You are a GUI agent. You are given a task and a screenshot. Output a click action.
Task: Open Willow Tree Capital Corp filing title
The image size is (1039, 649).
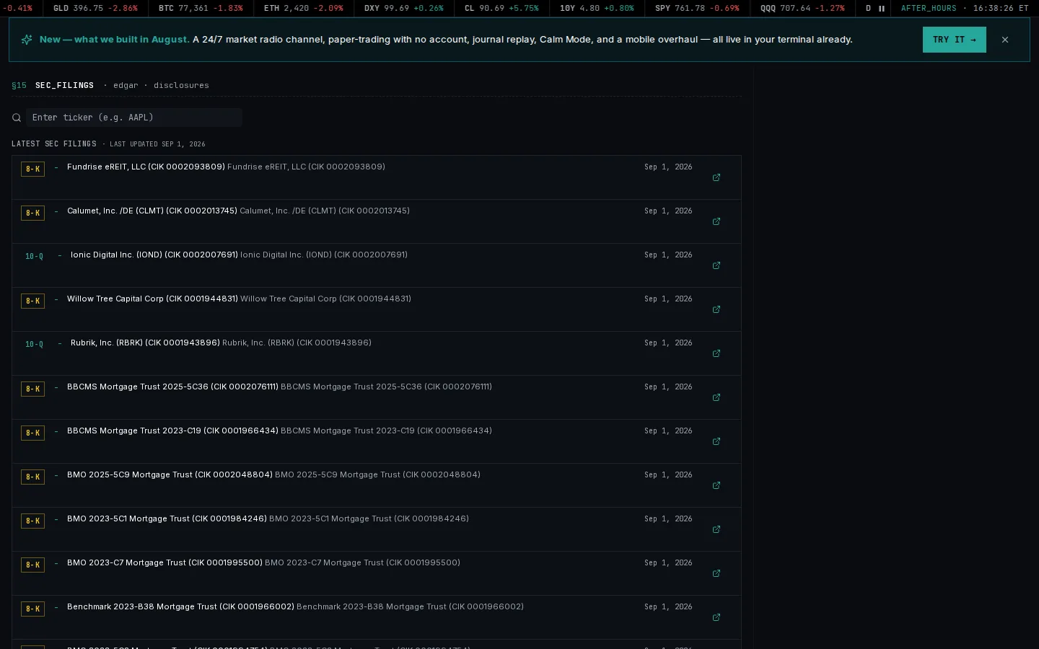[x=152, y=299]
